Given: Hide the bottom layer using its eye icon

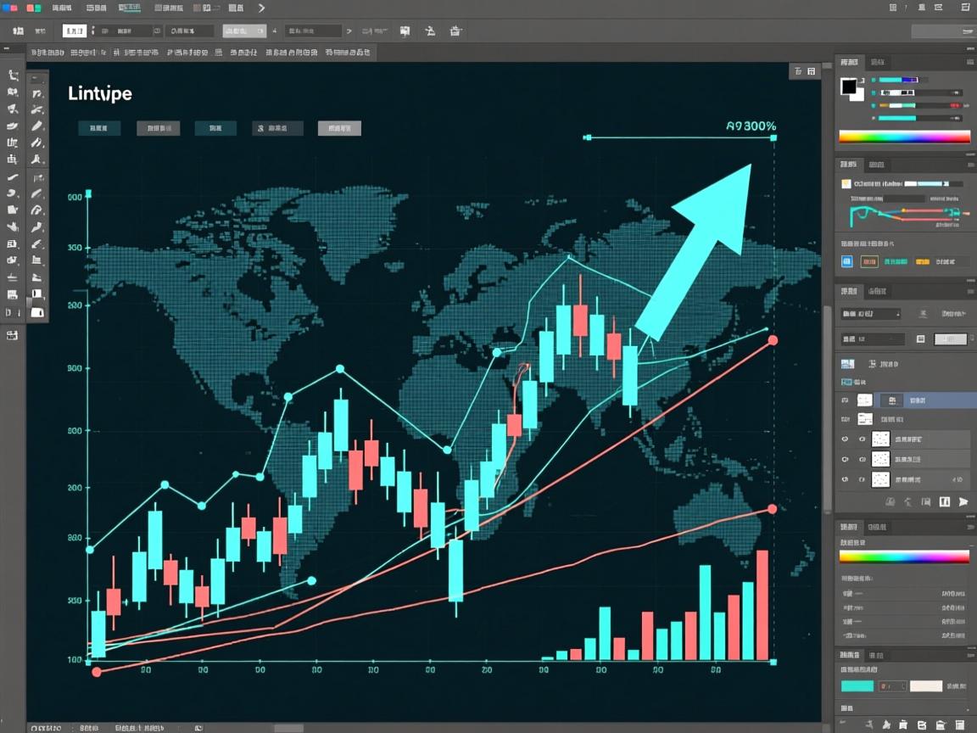Looking at the screenshot, I should [x=844, y=479].
